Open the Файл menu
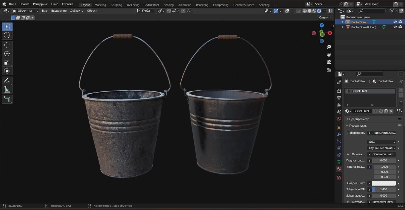 pos(12,4)
